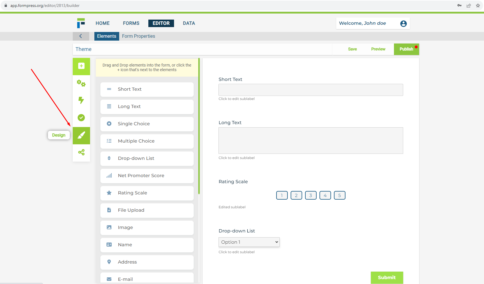
Task: Select the lightning bolt sidebar icon
Action: pos(81,100)
